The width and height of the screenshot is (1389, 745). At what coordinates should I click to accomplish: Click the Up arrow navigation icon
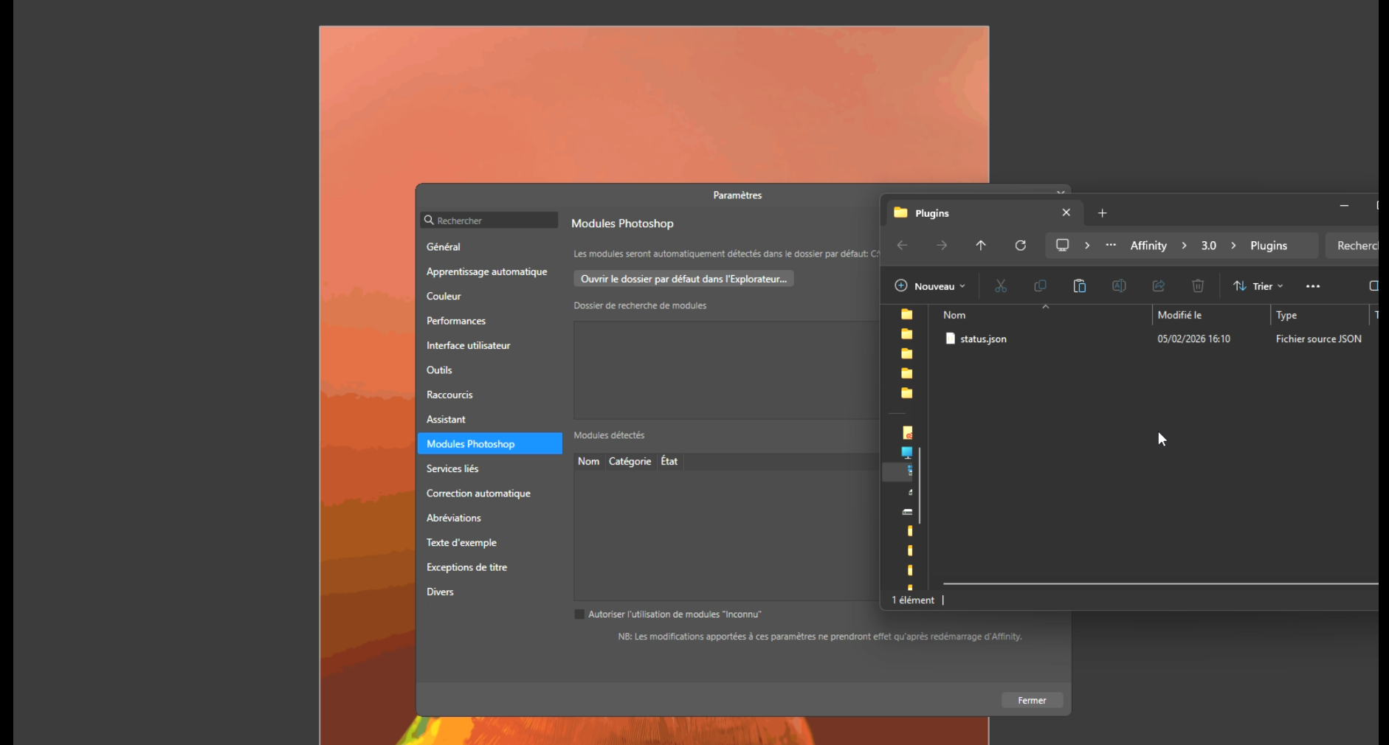pyautogui.click(x=980, y=246)
